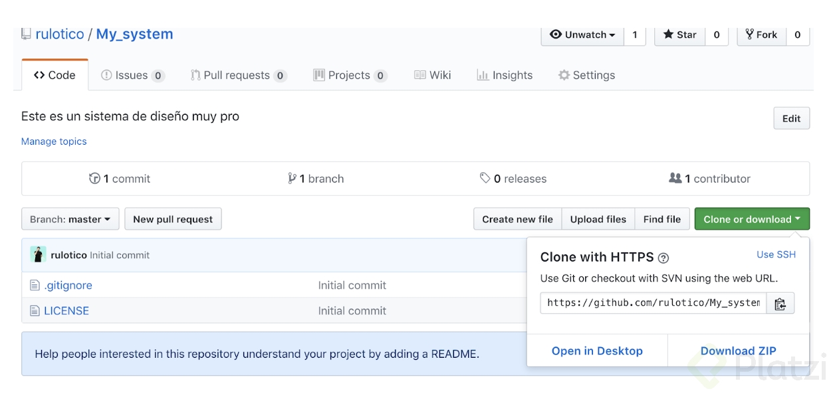The height and width of the screenshot is (393, 835).
Task: Open the Branch: master dropdown
Action: pos(70,219)
